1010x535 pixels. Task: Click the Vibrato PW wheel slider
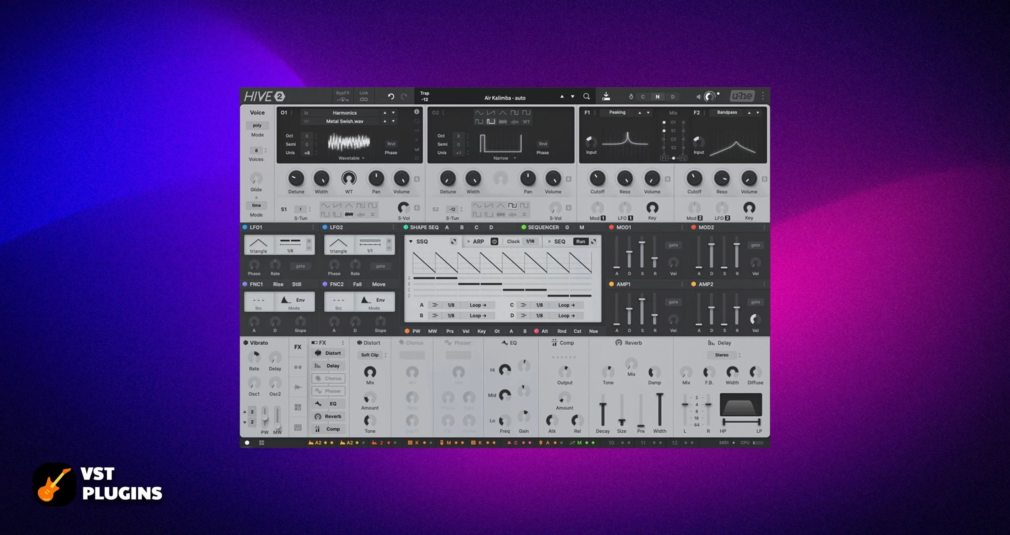point(265,417)
